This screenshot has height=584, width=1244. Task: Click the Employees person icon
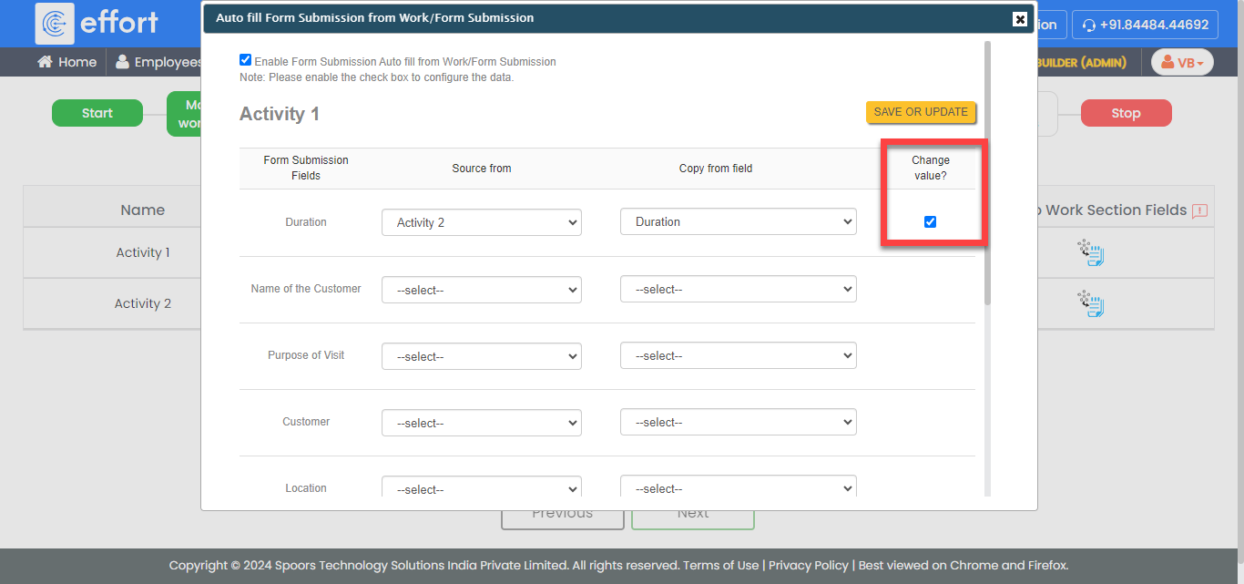tap(122, 62)
